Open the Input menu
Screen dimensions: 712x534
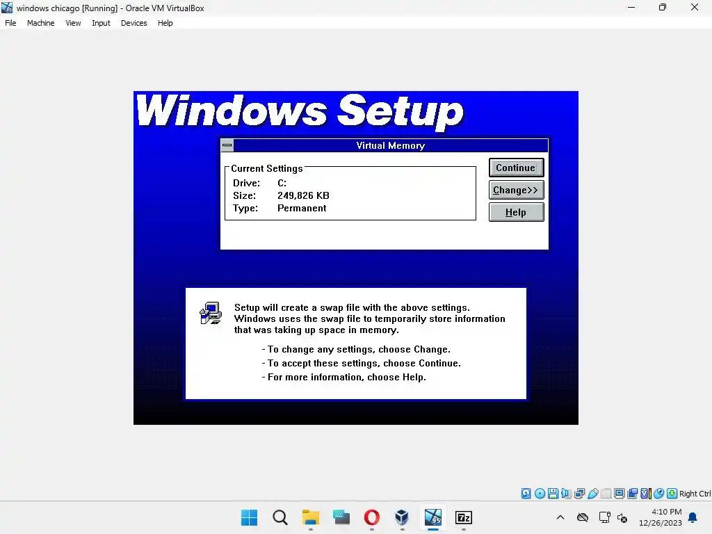point(101,23)
